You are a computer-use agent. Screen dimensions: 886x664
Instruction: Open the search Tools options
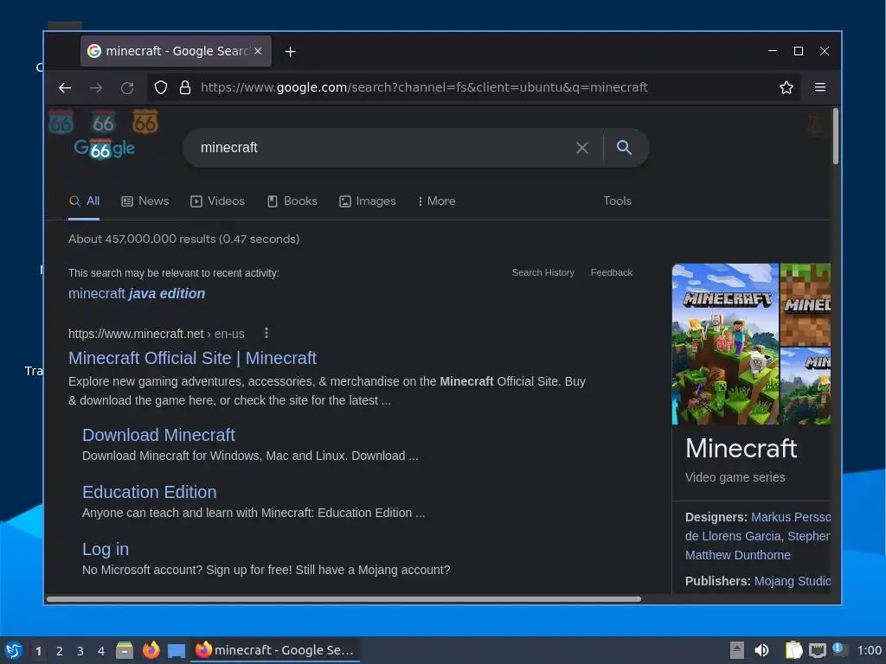617,201
